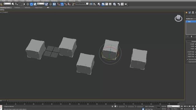This screenshot has width=196, height=110.
Task: Click the Play Animation button
Action: pyautogui.click(x=187, y=106)
